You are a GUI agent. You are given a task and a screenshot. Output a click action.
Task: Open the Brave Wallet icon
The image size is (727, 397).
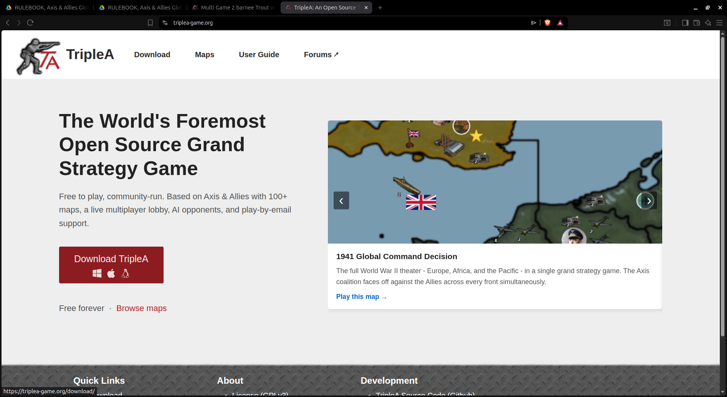pyautogui.click(x=696, y=23)
